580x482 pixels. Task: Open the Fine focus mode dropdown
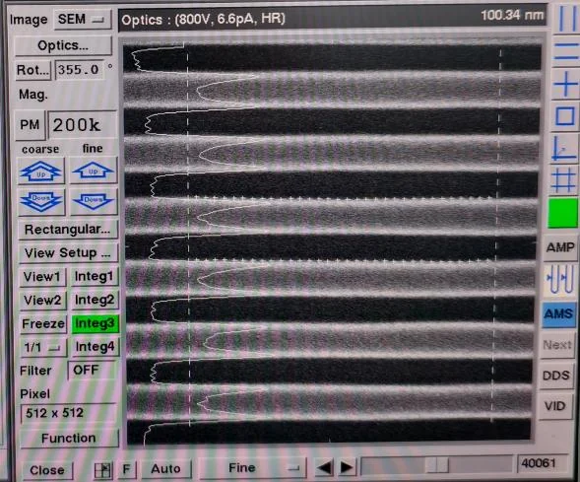[253, 468]
